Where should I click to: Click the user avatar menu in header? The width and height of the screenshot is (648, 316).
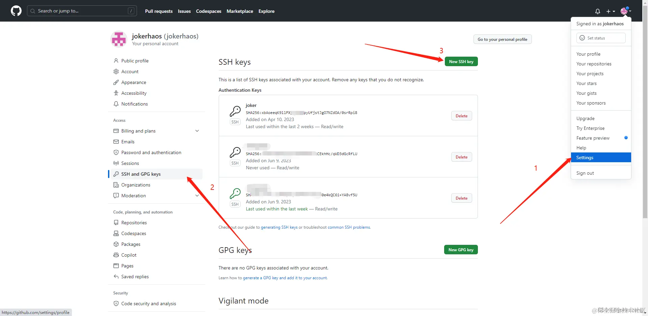coord(625,11)
